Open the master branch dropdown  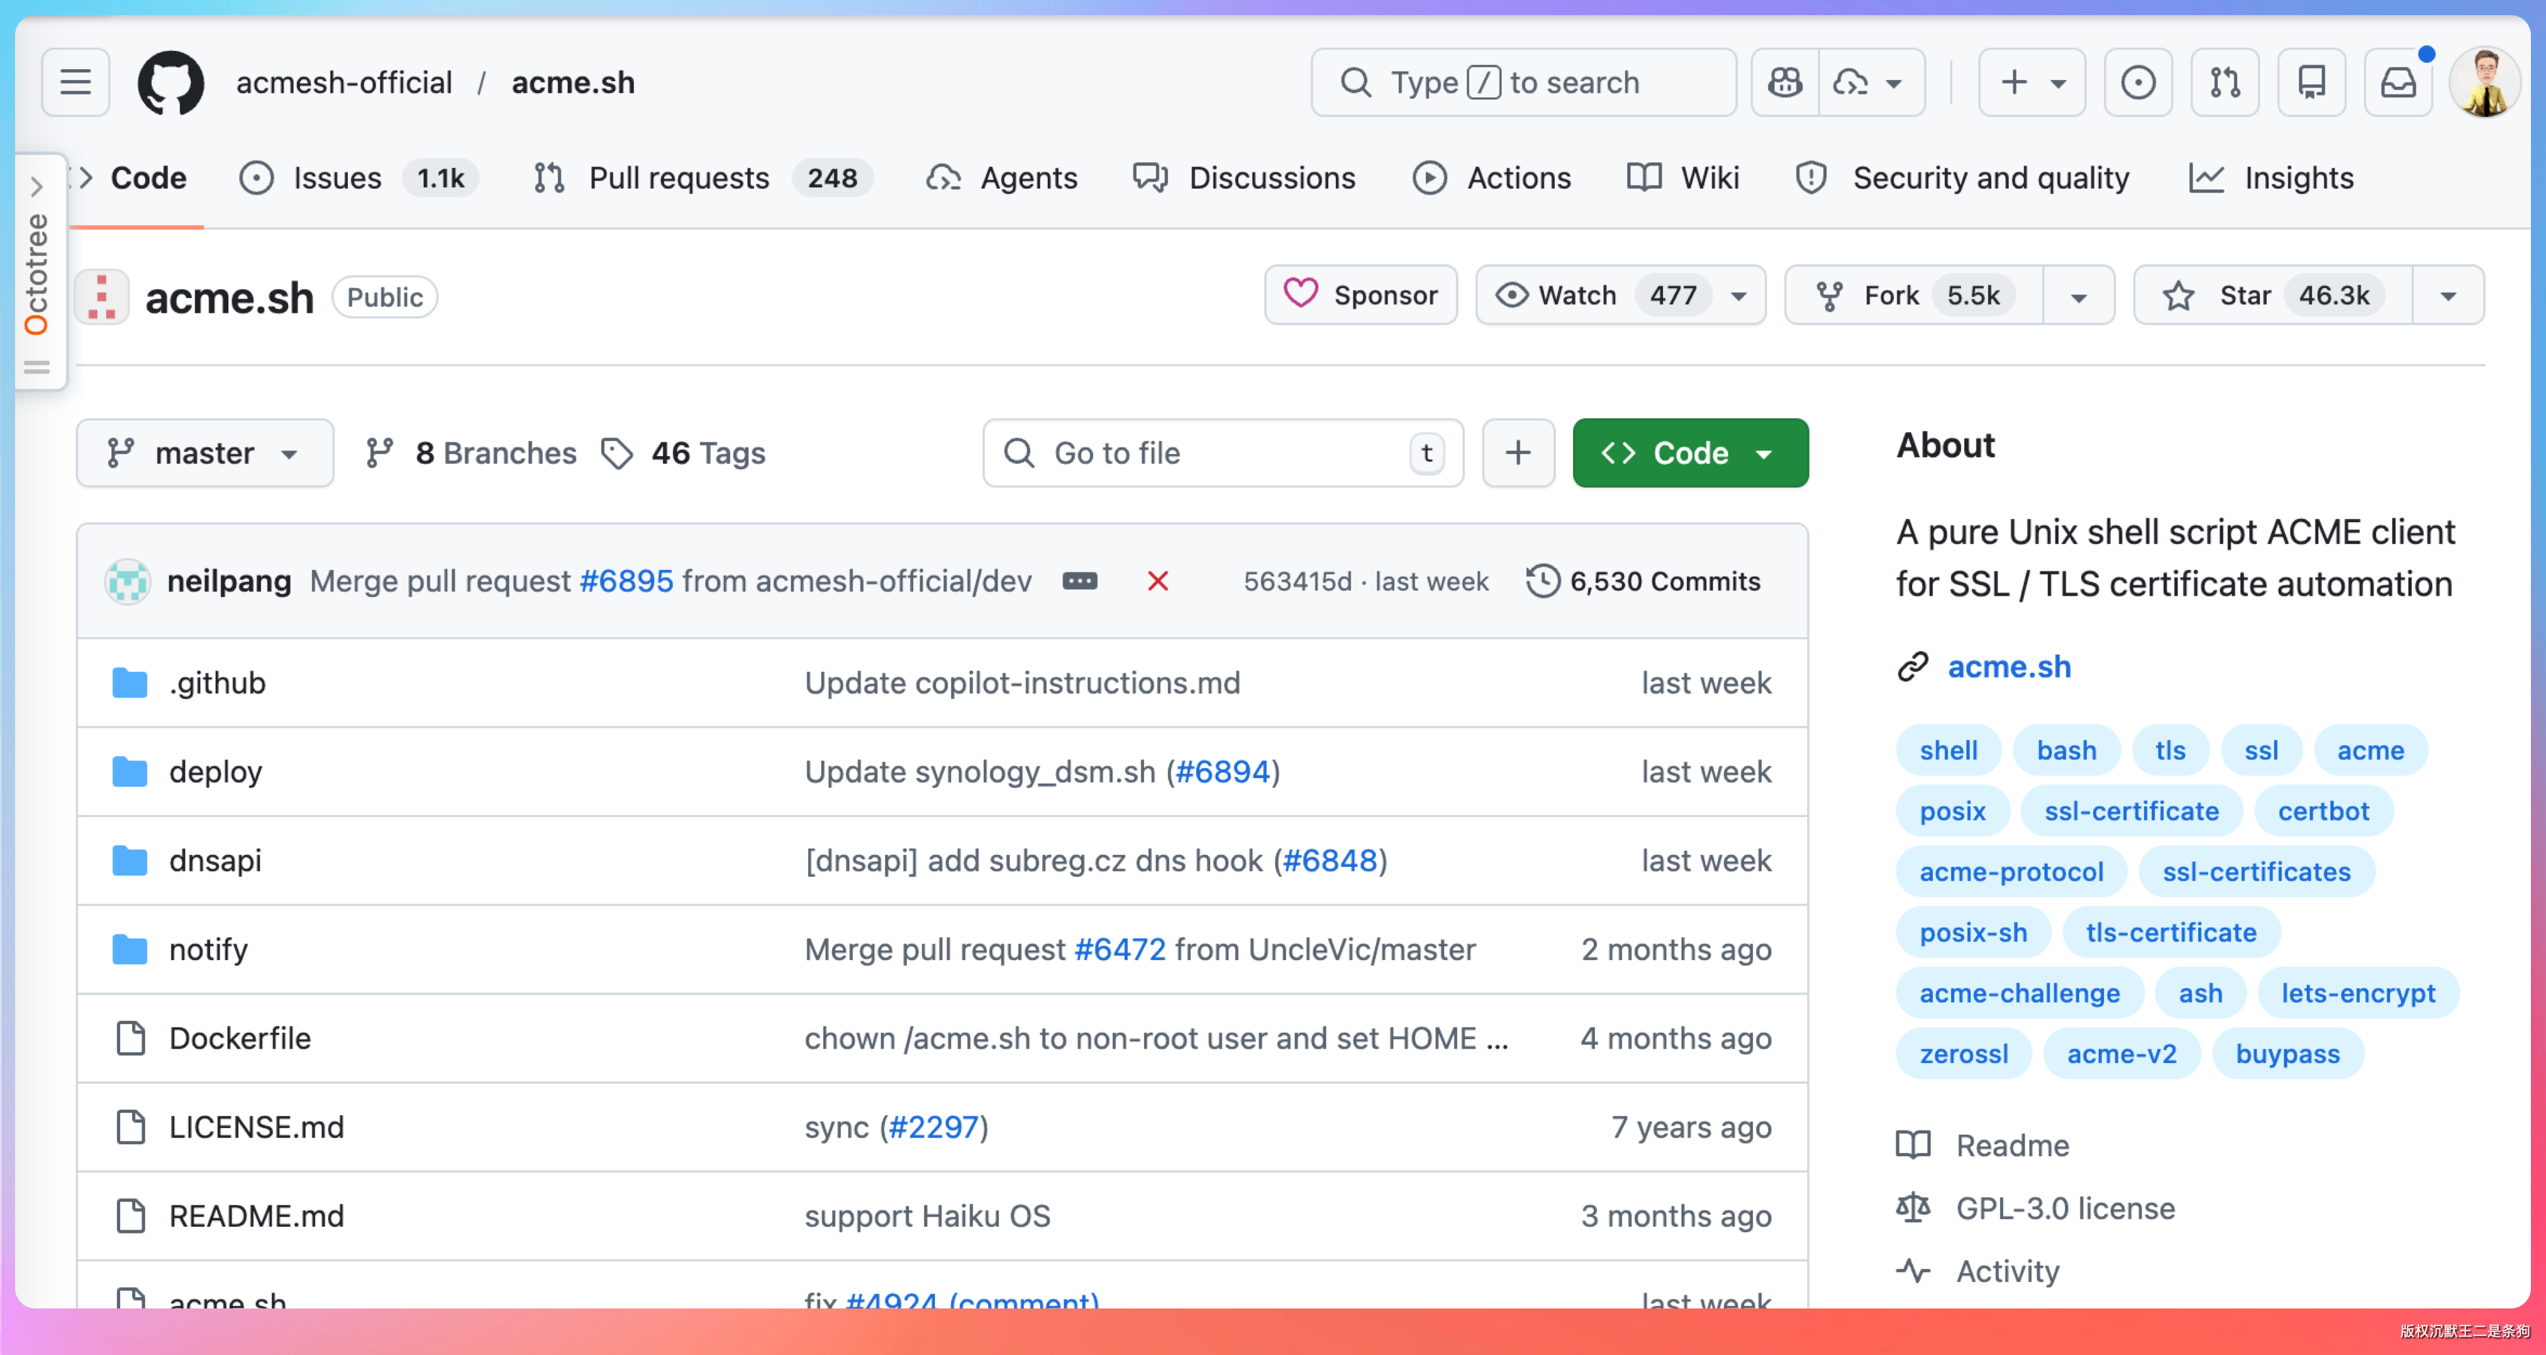204,453
